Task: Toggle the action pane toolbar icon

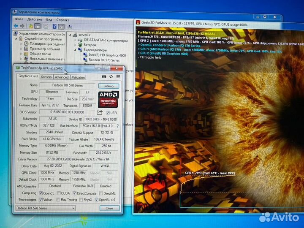Action: tap(61, 27)
